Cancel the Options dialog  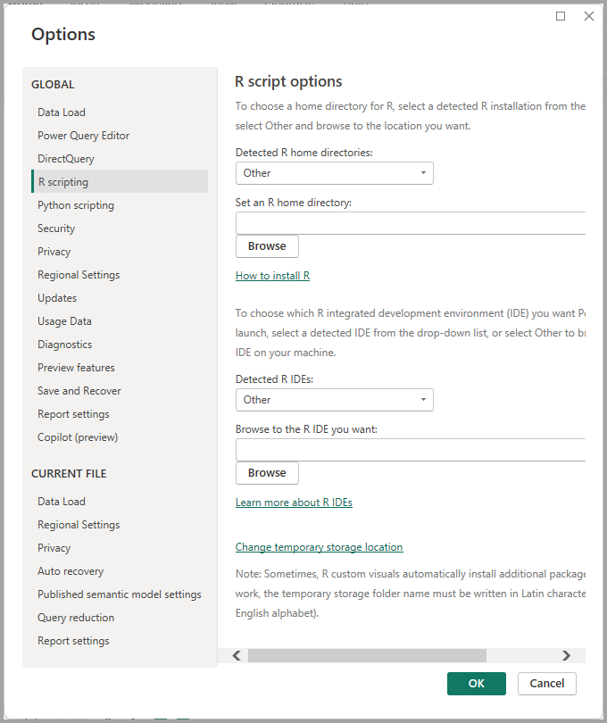[x=547, y=684]
